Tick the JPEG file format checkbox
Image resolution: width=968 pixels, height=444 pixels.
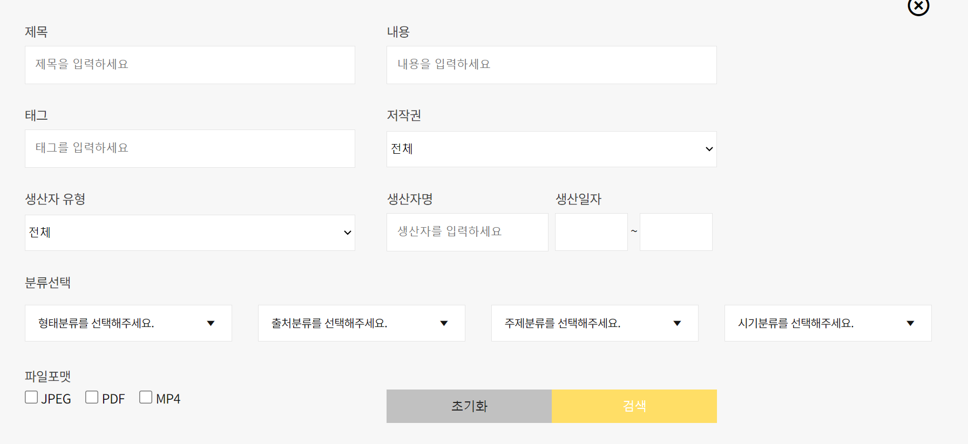tap(31, 398)
